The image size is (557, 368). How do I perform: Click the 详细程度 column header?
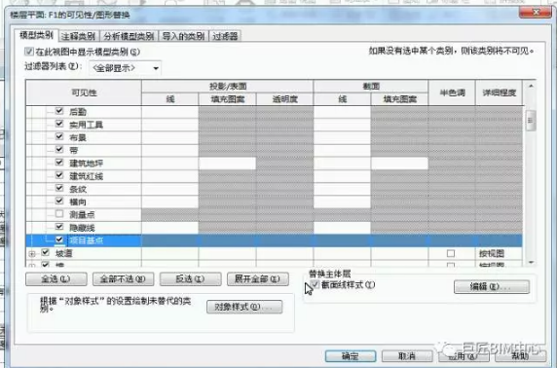(x=499, y=92)
